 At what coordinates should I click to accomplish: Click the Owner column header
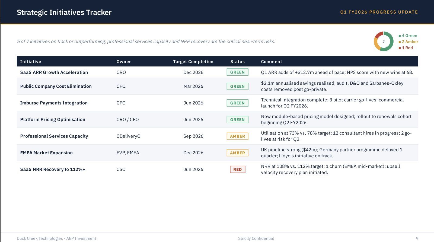tap(124, 62)
